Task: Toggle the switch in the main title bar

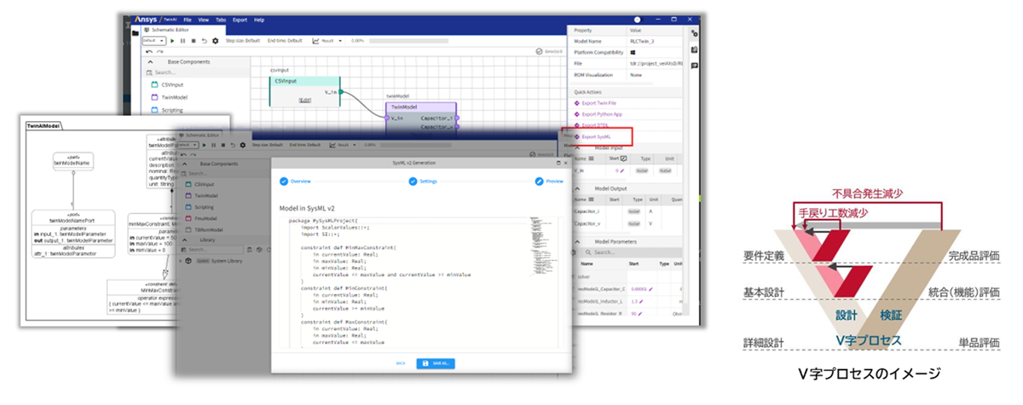Action: 637,19
